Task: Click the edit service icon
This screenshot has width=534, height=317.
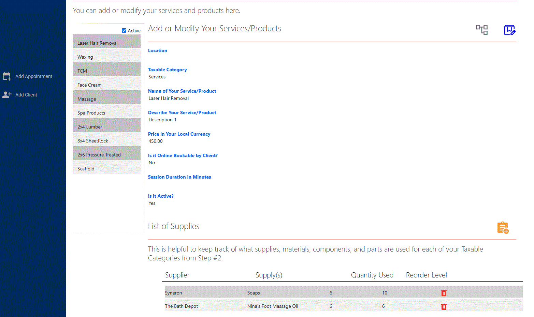Action: [509, 30]
